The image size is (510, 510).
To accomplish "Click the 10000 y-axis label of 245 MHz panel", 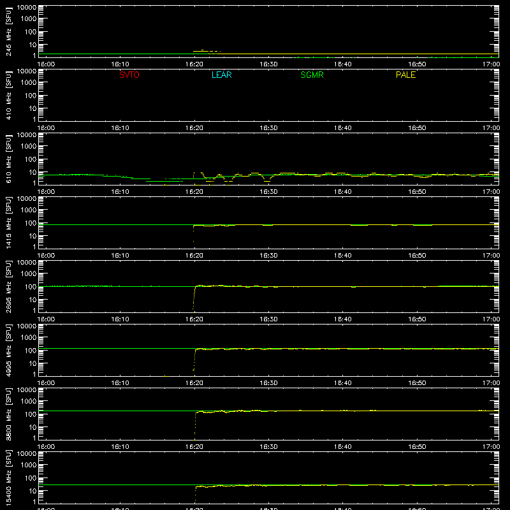I will [x=27, y=8].
